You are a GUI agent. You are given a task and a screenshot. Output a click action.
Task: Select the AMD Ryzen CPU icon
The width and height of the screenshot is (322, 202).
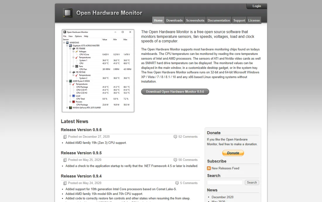click(x=71, y=81)
